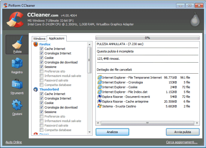The image size is (206, 148).
Task: Click Internet Explorer icon beside File Index.dat
Action: click(x=100, y=92)
